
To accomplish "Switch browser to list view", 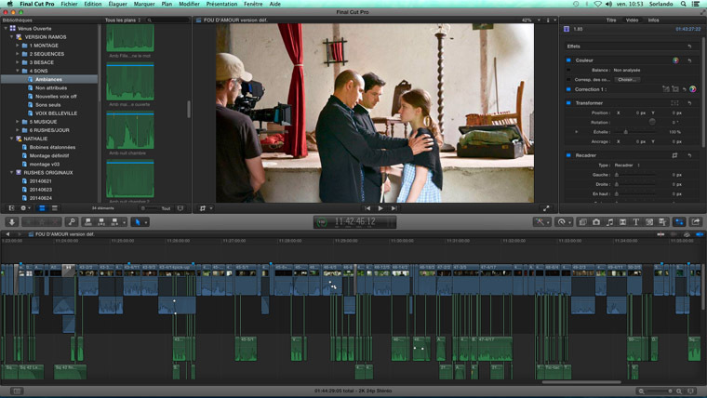I will pyautogui.click(x=54, y=208).
